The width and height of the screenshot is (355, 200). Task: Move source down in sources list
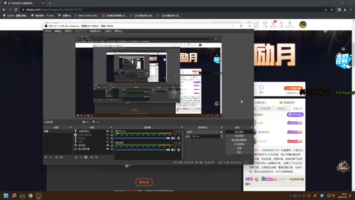click(97, 157)
